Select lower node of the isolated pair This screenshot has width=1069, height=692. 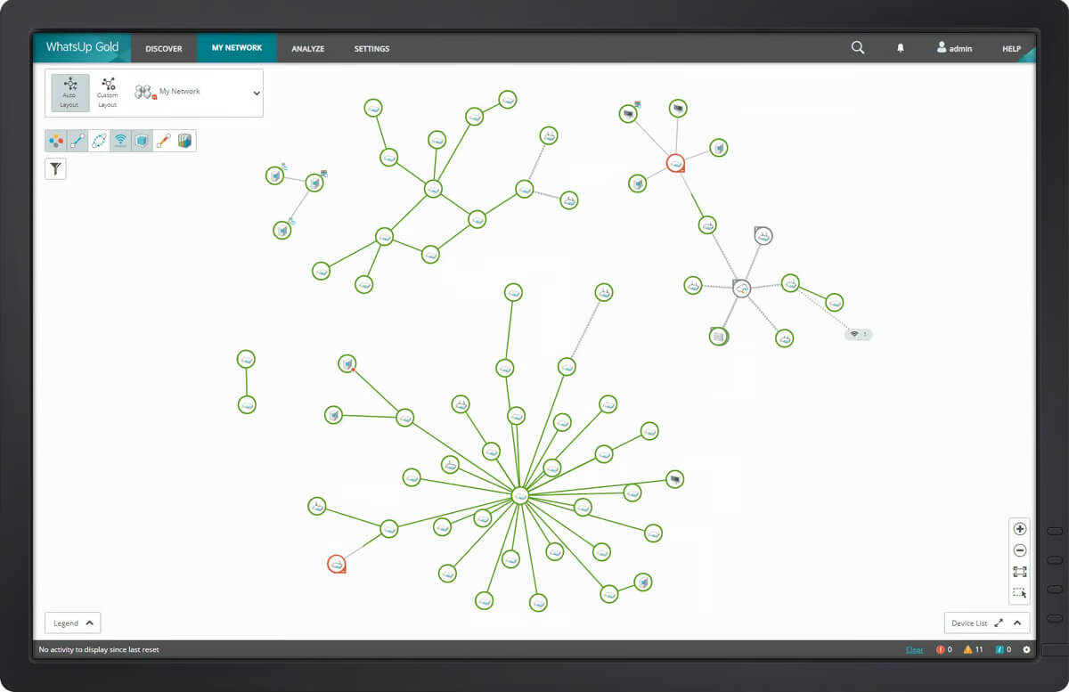point(247,404)
